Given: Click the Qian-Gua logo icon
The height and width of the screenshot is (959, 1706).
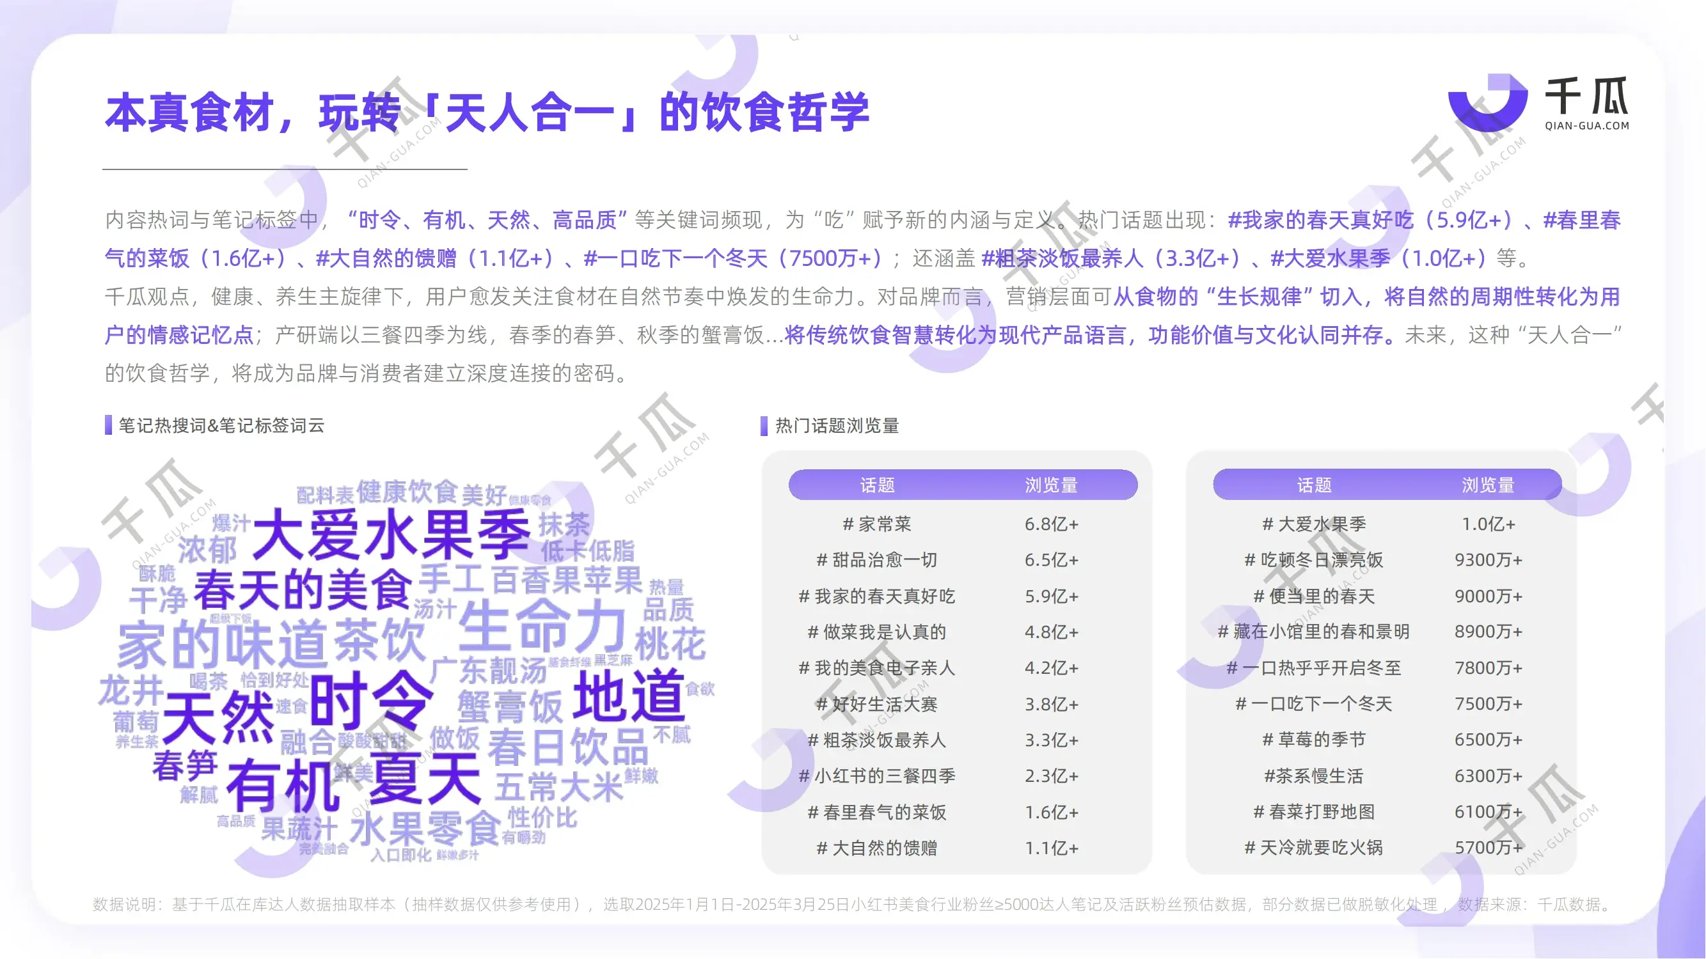Looking at the screenshot, I should [1487, 102].
